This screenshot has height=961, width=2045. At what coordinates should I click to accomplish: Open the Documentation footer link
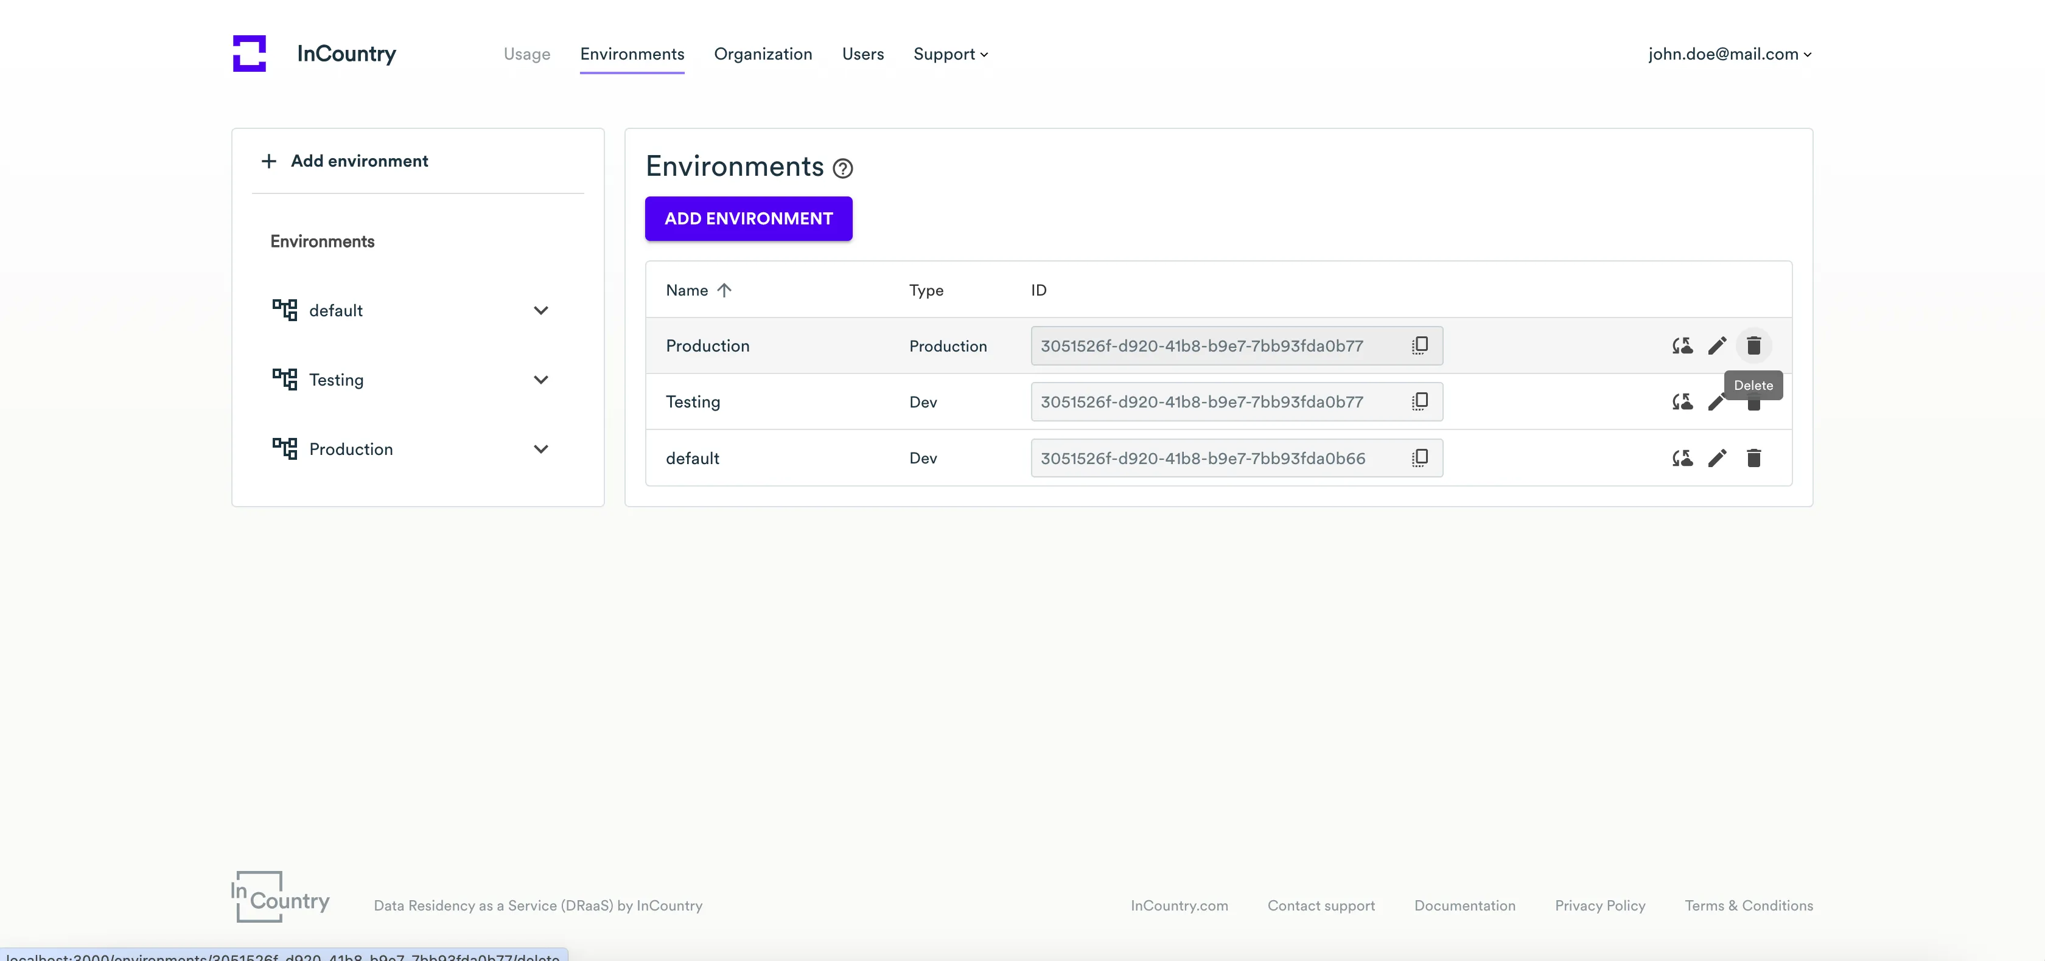click(1464, 906)
